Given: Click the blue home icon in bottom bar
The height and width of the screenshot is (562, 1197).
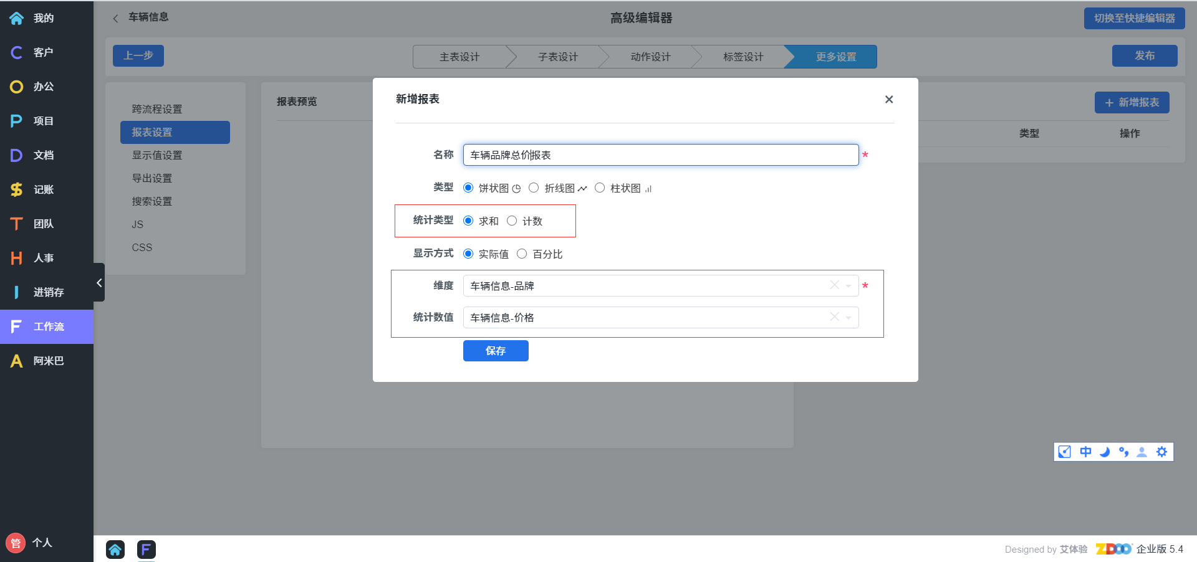Looking at the screenshot, I should [x=115, y=549].
